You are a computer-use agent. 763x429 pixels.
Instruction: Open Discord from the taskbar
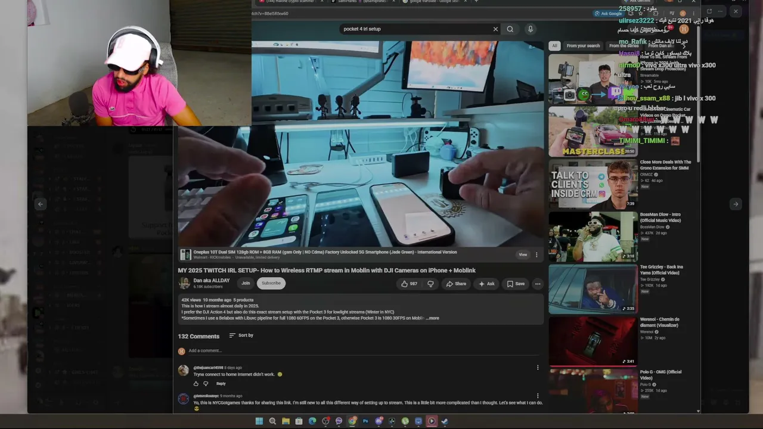click(x=379, y=421)
